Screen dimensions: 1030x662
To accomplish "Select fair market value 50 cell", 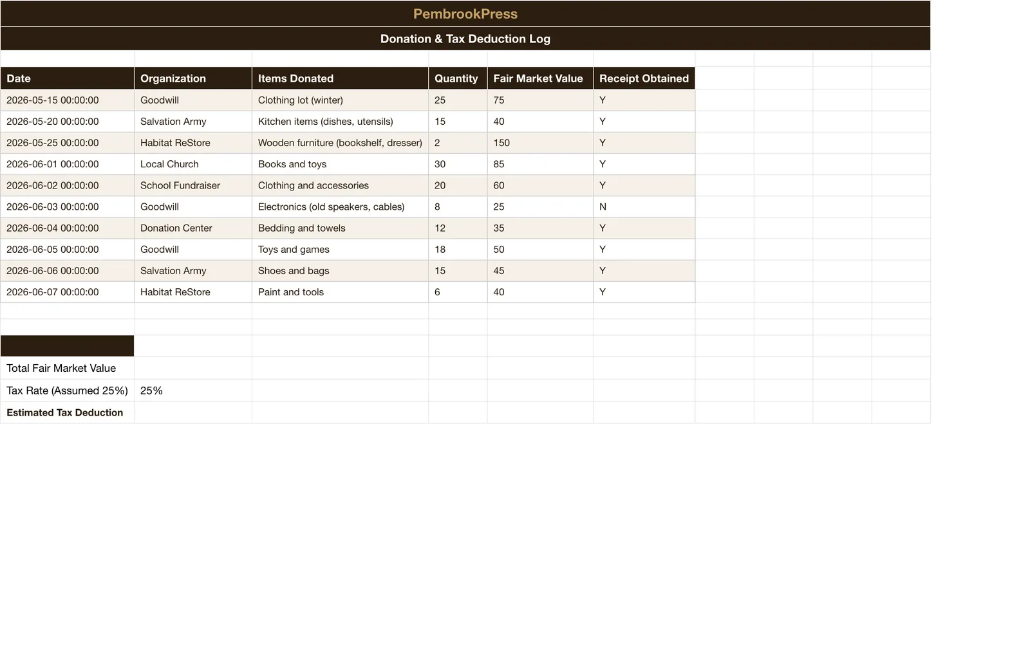I will click(540, 249).
